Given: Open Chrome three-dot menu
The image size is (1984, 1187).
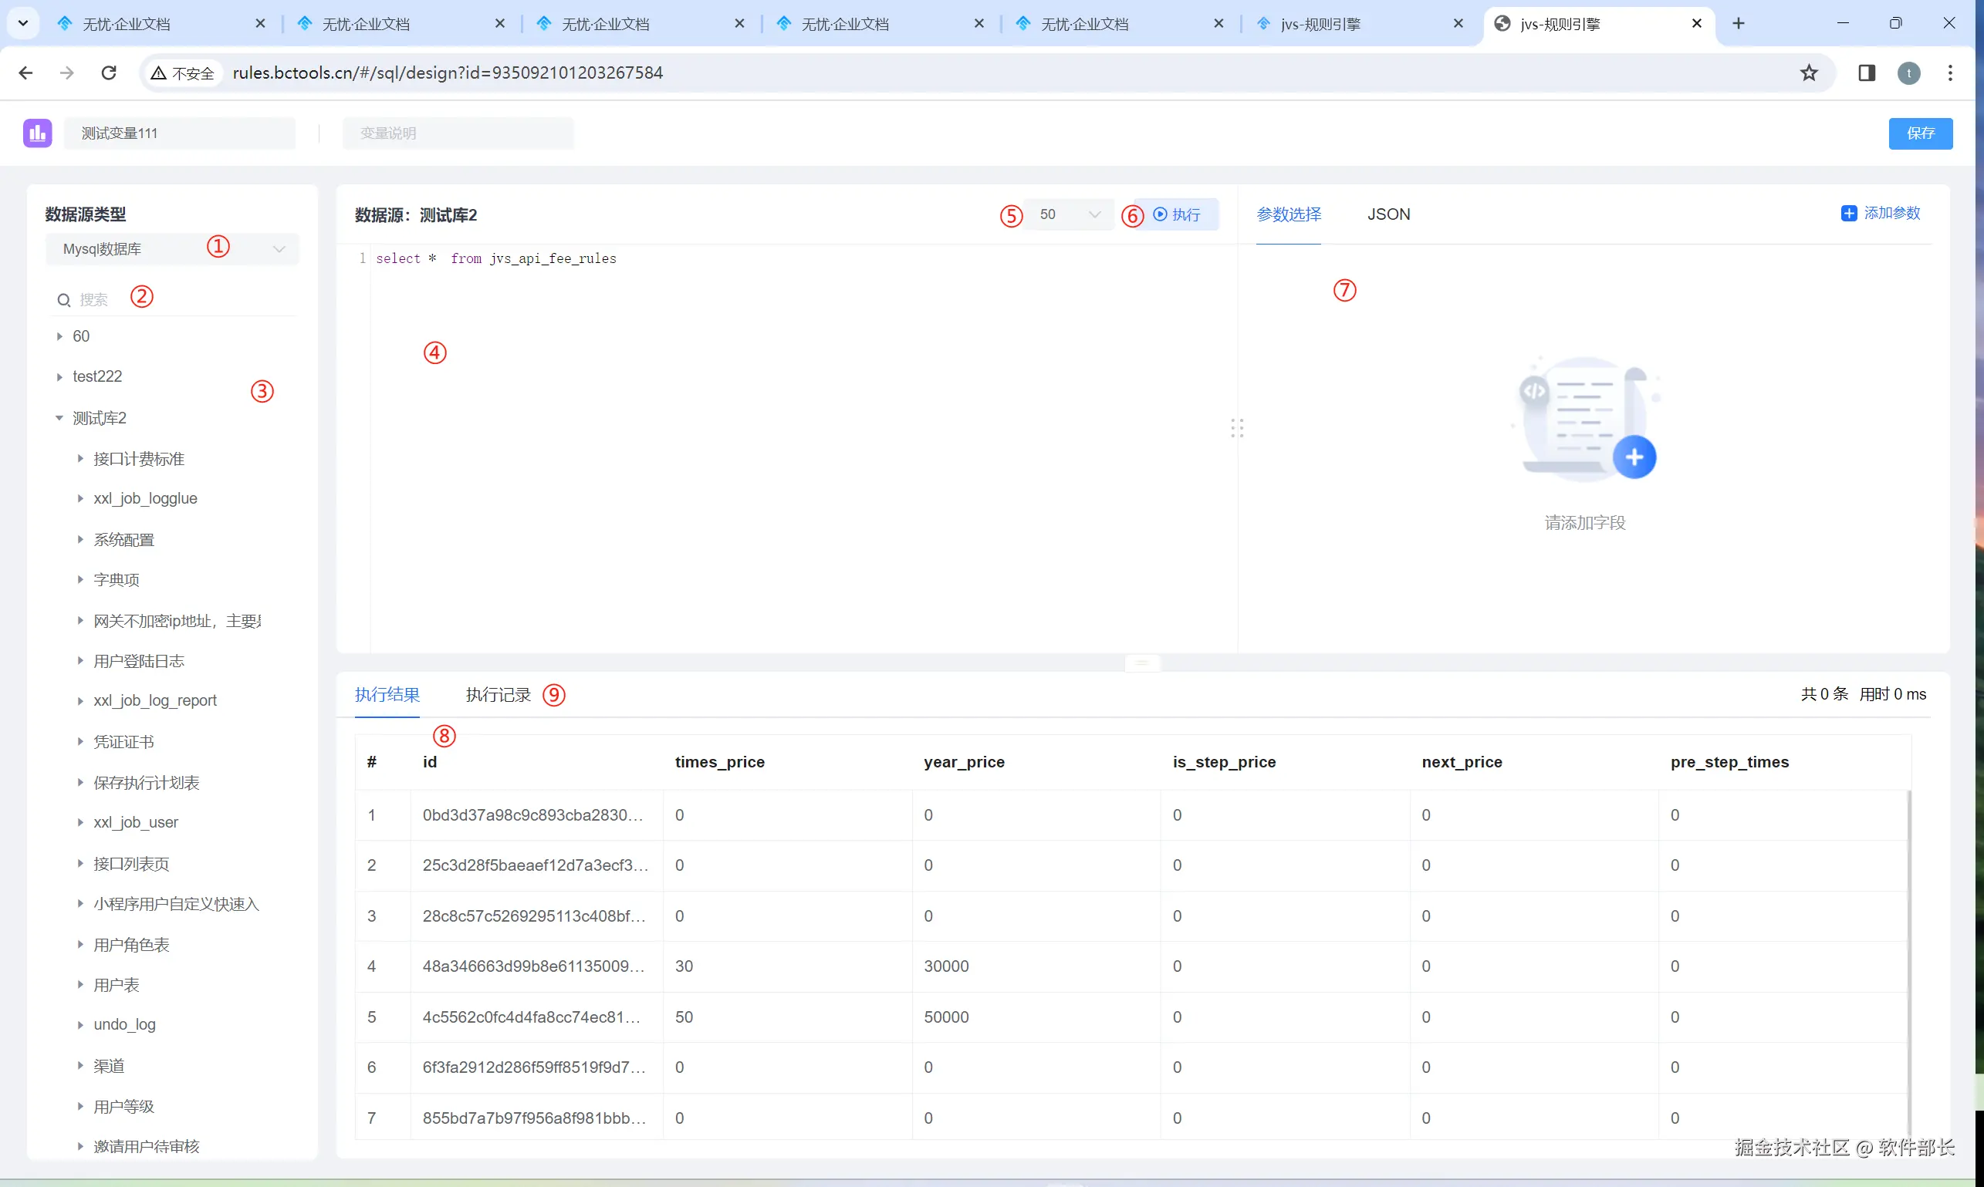Looking at the screenshot, I should (1949, 73).
